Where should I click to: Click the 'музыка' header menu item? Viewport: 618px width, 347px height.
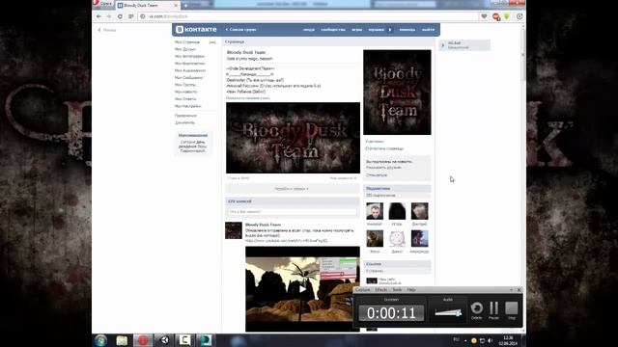tap(376, 30)
